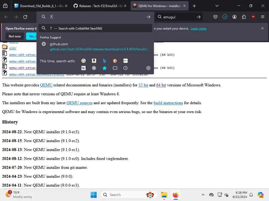Viewport: 269px width, 201px height.
Task: Search this time with Wikipedia
Action: click(83, 68)
